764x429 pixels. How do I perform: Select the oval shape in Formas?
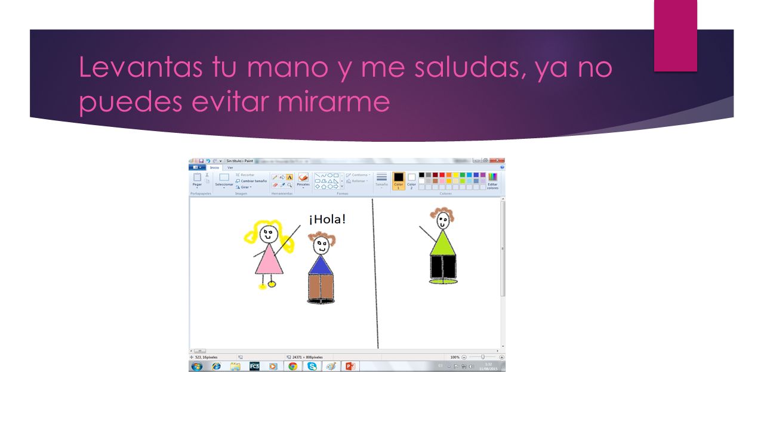329,175
